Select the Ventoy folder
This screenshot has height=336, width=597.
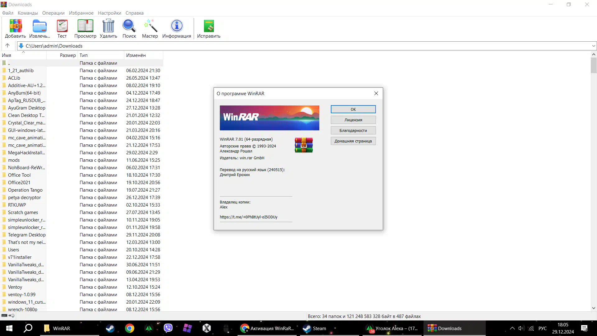[x=81, y=287]
